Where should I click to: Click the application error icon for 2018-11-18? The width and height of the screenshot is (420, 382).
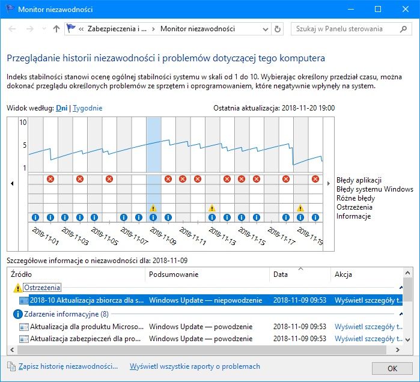click(x=286, y=179)
